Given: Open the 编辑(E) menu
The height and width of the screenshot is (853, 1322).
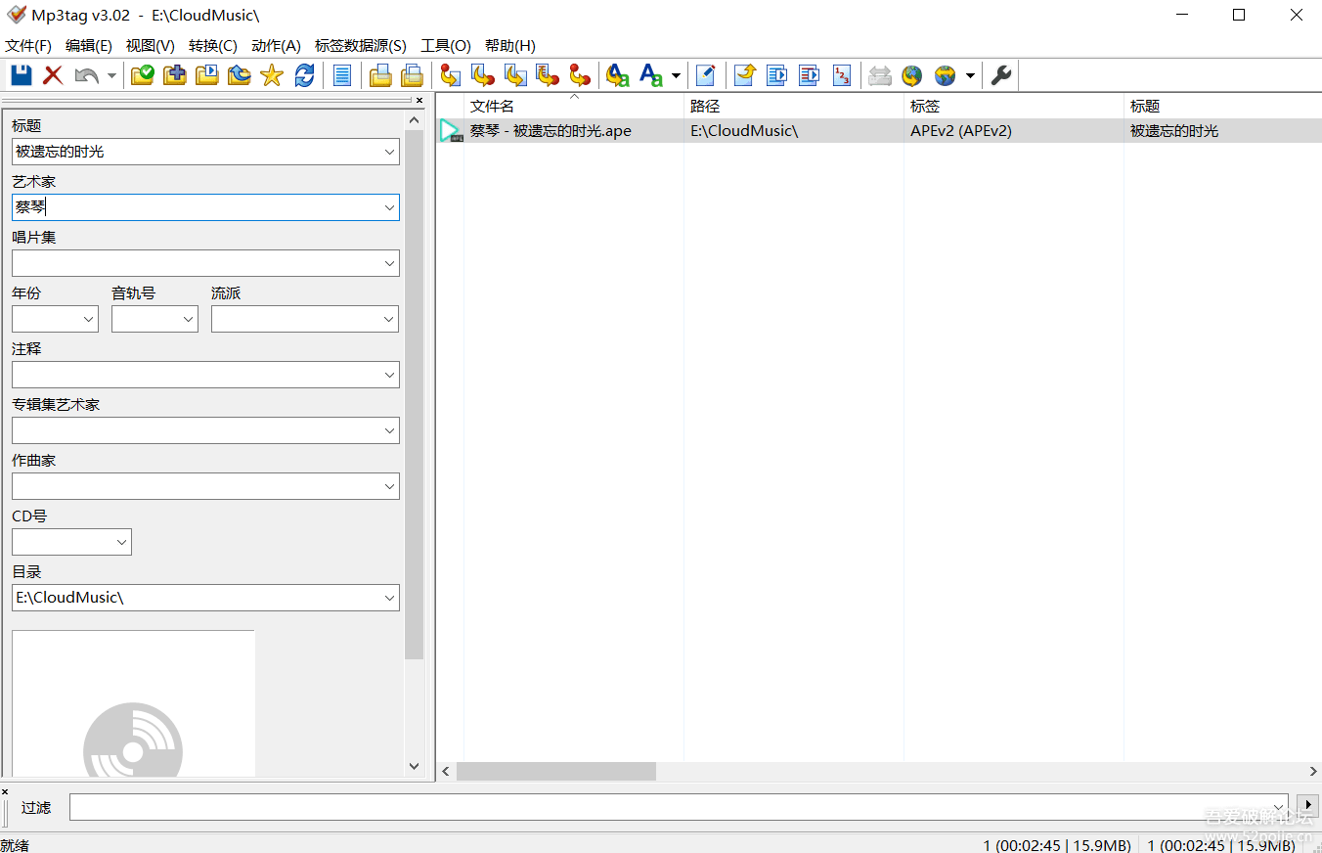Looking at the screenshot, I should click(x=89, y=46).
